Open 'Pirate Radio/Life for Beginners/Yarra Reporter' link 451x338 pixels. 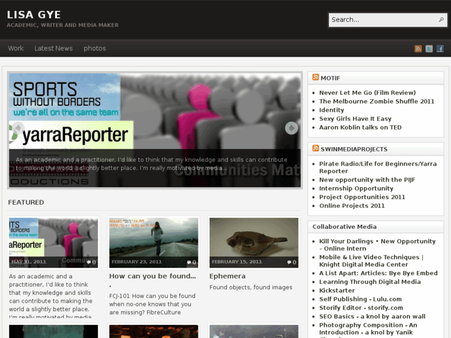coord(378,167)
